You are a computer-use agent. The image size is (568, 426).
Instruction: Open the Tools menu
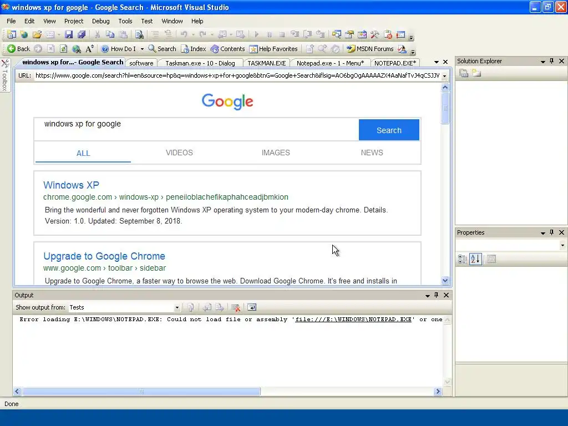tap(125, 21)
